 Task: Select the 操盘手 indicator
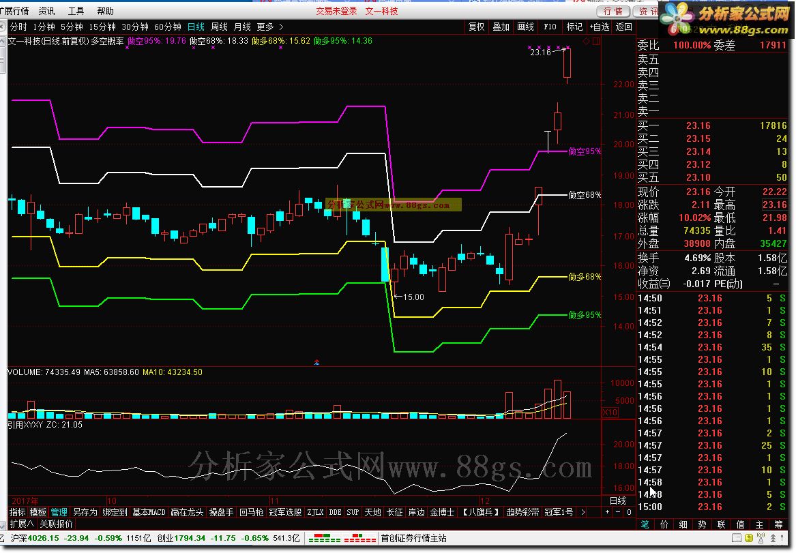pyautogui.click(x=221, y=512)
